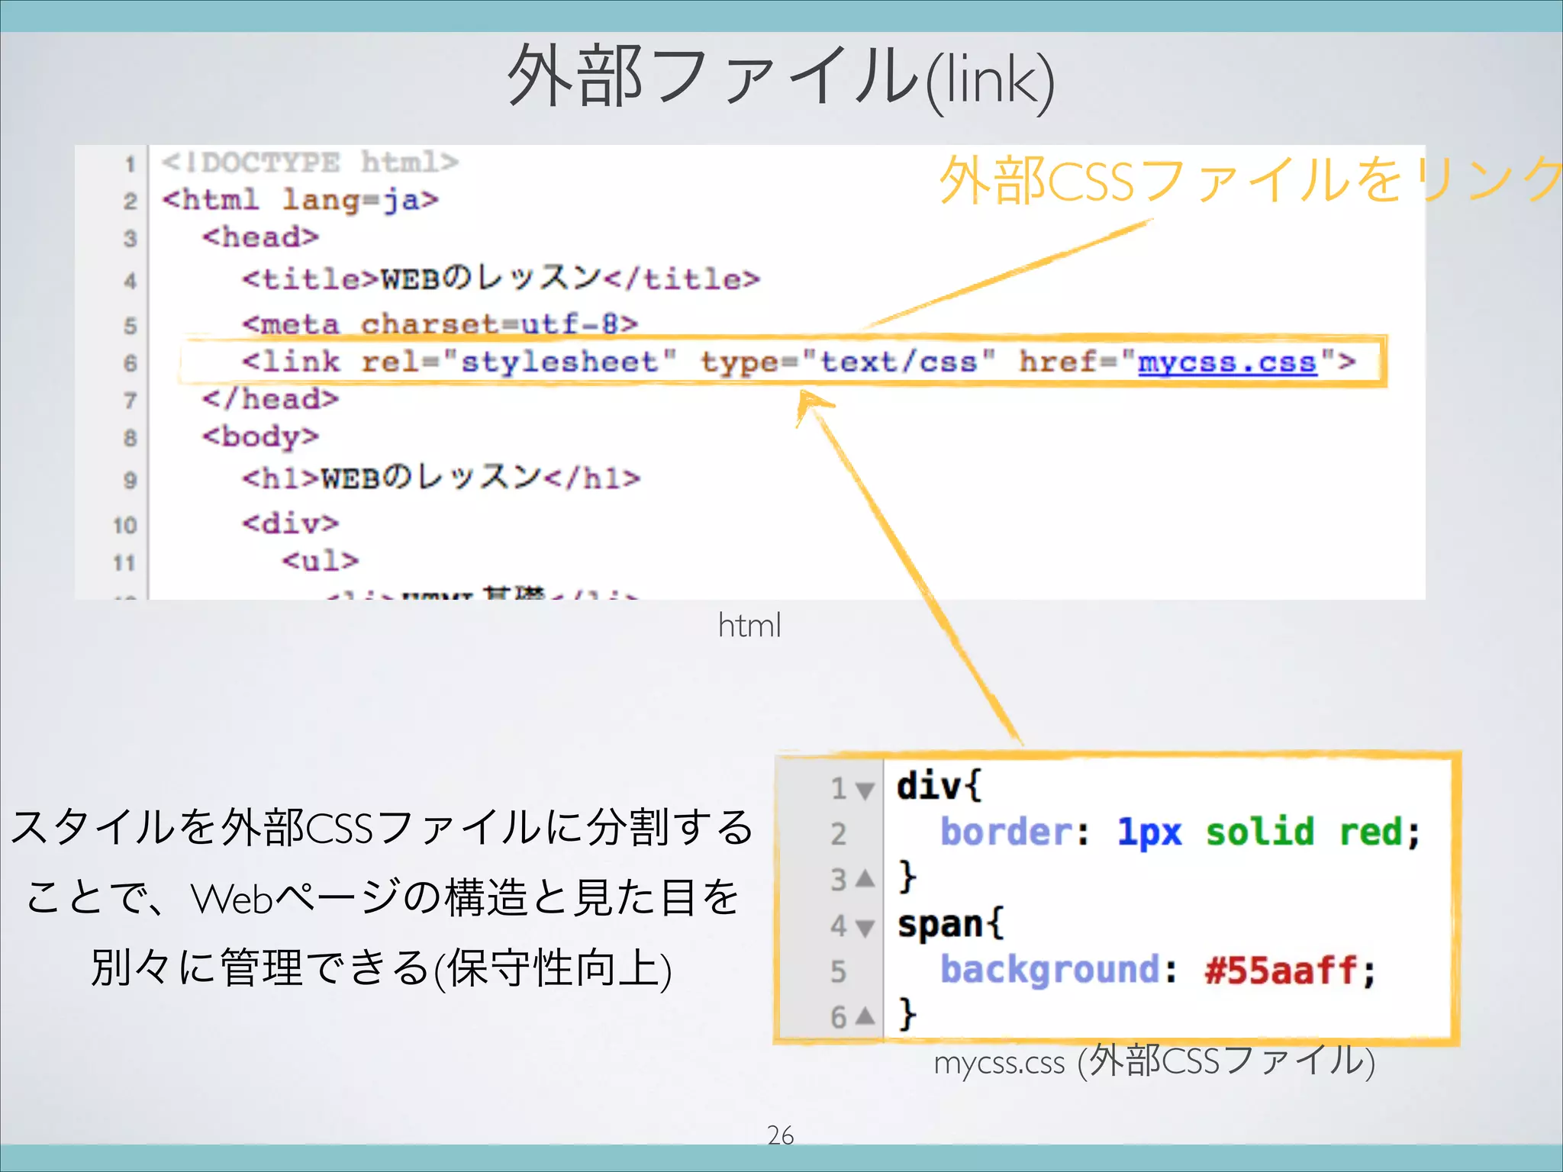Click the '<!DOCTYPE html>' line
1563x1172 pixels.
pos(310,163)
